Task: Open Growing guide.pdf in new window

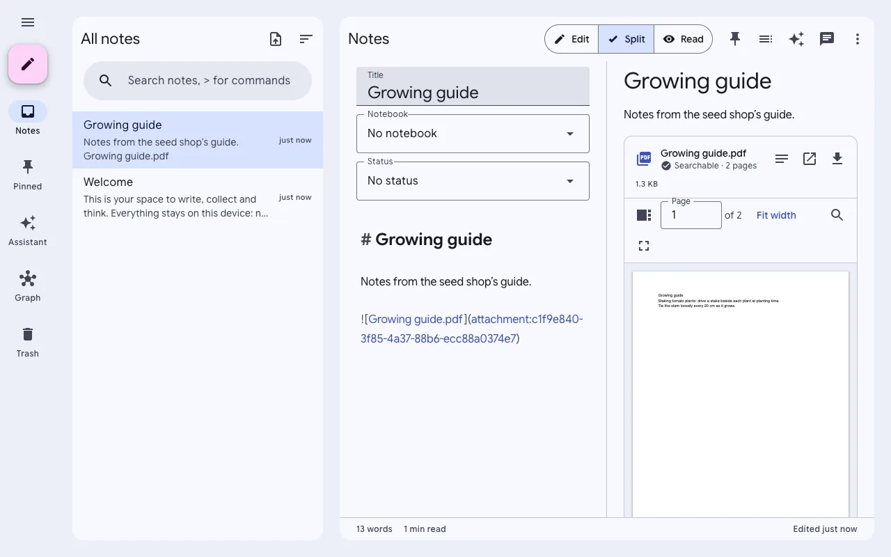Action: (x=810, y=159)
